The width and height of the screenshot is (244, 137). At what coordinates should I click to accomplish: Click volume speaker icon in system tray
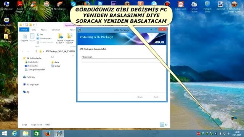228,134
